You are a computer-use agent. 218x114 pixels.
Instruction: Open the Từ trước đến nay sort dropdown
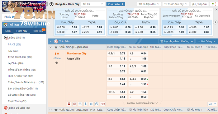pos(176,4)
